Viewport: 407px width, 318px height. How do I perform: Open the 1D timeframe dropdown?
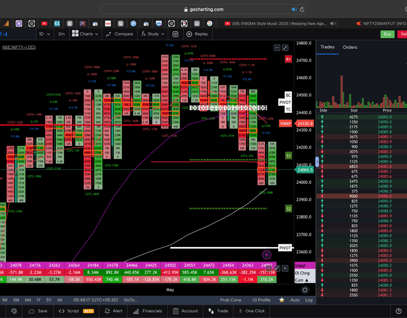click(x=45, y=34)
